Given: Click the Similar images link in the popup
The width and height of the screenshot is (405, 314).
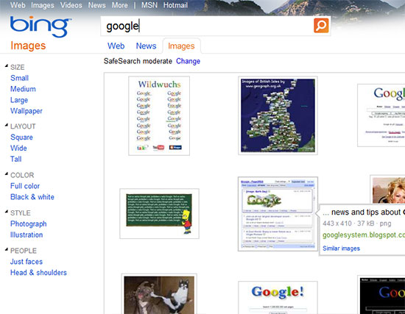Looking at the screenshot, I should (x=341, y=249).
